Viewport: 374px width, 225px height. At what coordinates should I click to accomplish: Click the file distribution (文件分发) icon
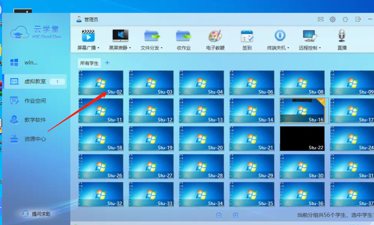coord(152,36)
